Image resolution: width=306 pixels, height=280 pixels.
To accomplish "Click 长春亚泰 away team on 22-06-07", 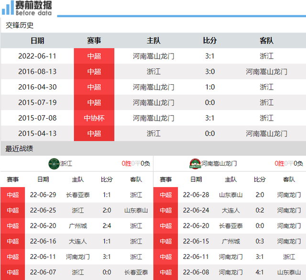I will [136, 272].
